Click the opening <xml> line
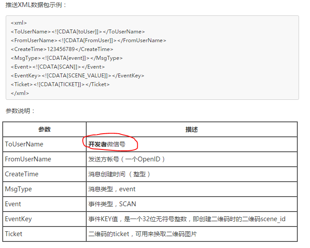The height and width of the screenshot is (248, 310). (x=19, y=23)
